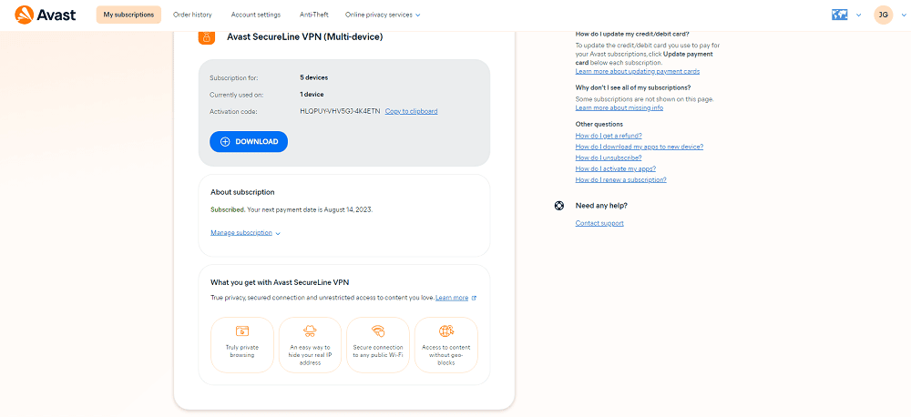Click the Secure connection Wi-Fi icon
Image resolution: width=911 pixels, height=417 pixels.
[x=378, y=331]
